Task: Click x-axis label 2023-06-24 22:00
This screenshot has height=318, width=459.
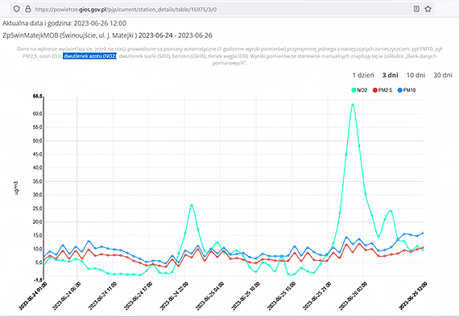Action: [x=174, y=295]
